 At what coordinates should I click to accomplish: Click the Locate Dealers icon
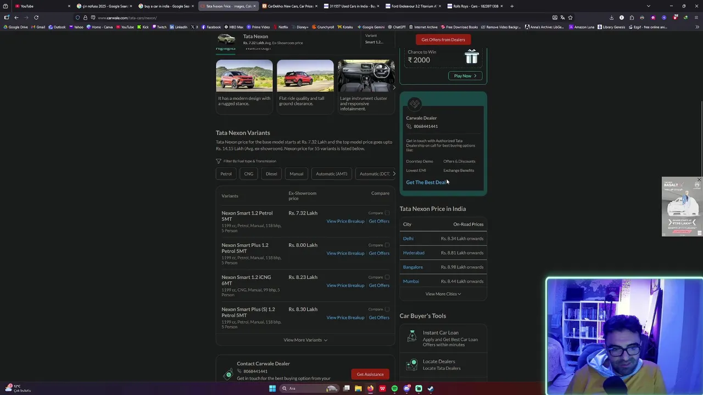click(x=412, y=365)
